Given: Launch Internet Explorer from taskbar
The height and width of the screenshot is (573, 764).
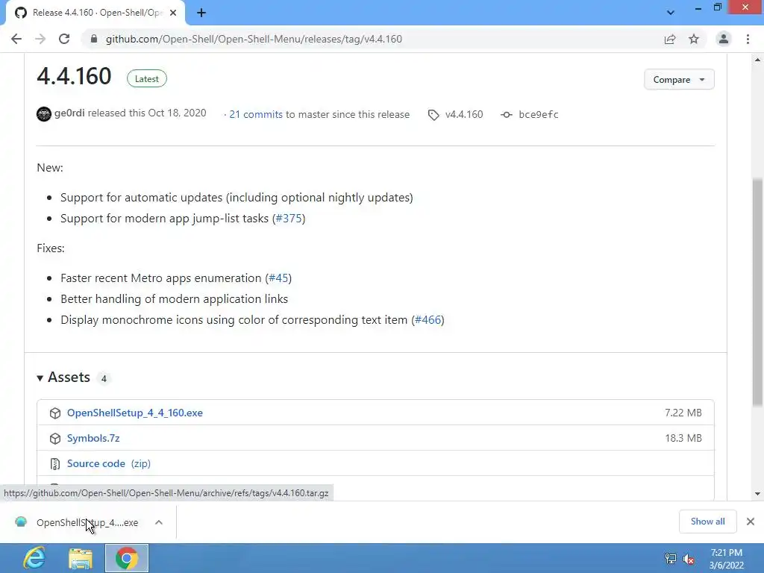Looking at the screenshot, I should tap(34, 558).
